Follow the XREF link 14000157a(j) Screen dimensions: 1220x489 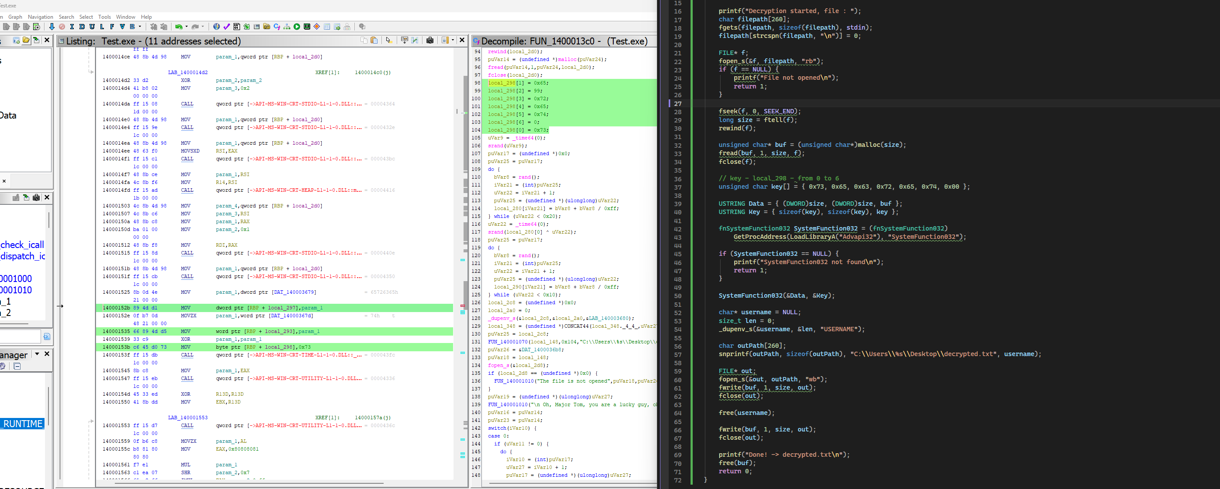[x=372, y=417]
